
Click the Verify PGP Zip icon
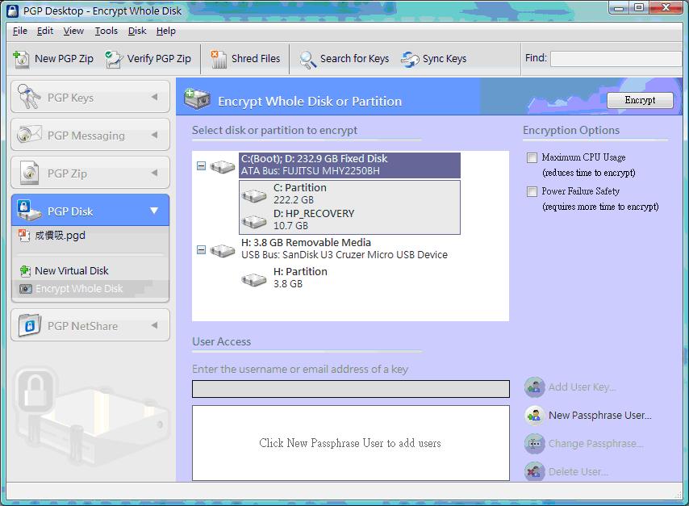pyautogui.click(x=115, y=58)
